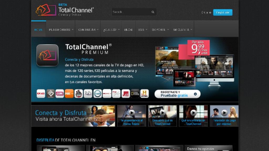Open the TNT channel icon
Screen dimensions: 269x151
(x=97, y=94)
